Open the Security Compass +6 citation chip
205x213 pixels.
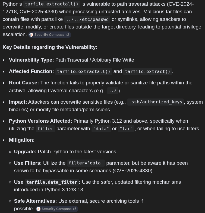tap(57, 209)
